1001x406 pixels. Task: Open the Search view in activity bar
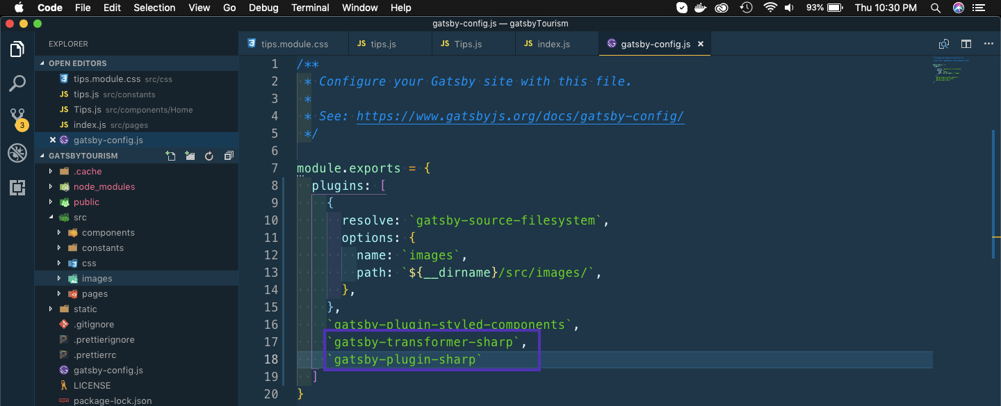tap(17, 83)
